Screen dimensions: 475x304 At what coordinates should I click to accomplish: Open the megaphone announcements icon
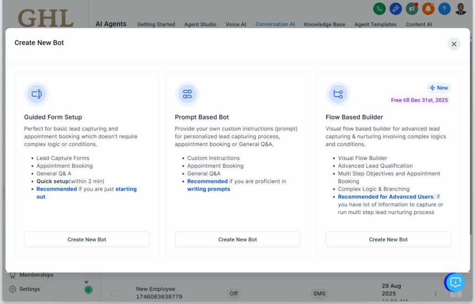point(412,8)
